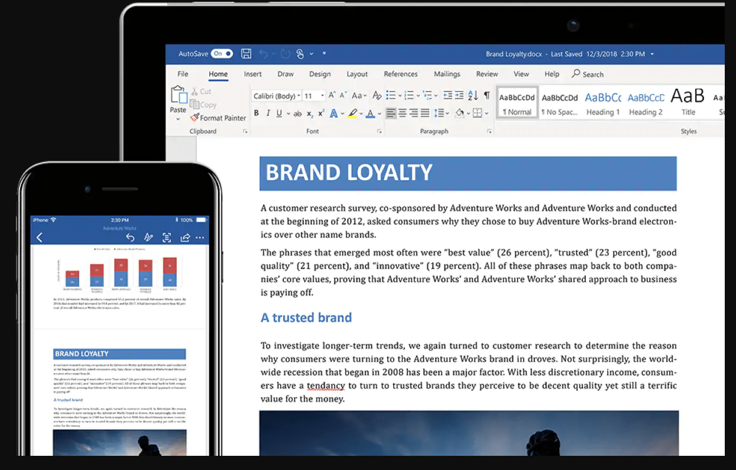Select Justify alignment
Viewport: 736px width, 470px height.
[x=425, y=113]
